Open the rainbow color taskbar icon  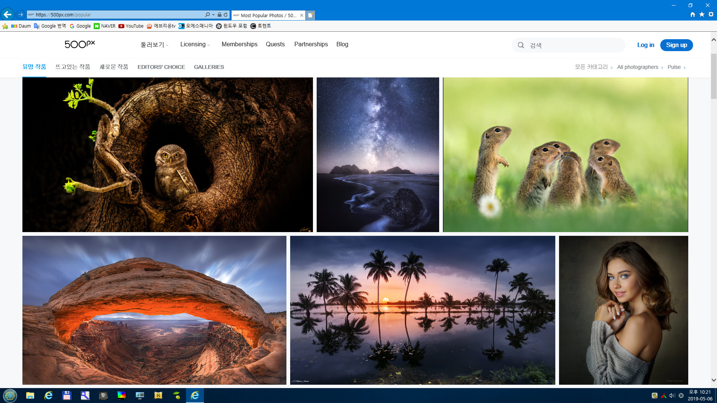pyautogui.click(x=122, y=396)
